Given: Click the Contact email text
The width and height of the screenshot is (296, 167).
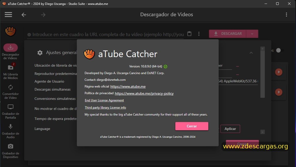Looking at the screenshot, I should point(105,80).
